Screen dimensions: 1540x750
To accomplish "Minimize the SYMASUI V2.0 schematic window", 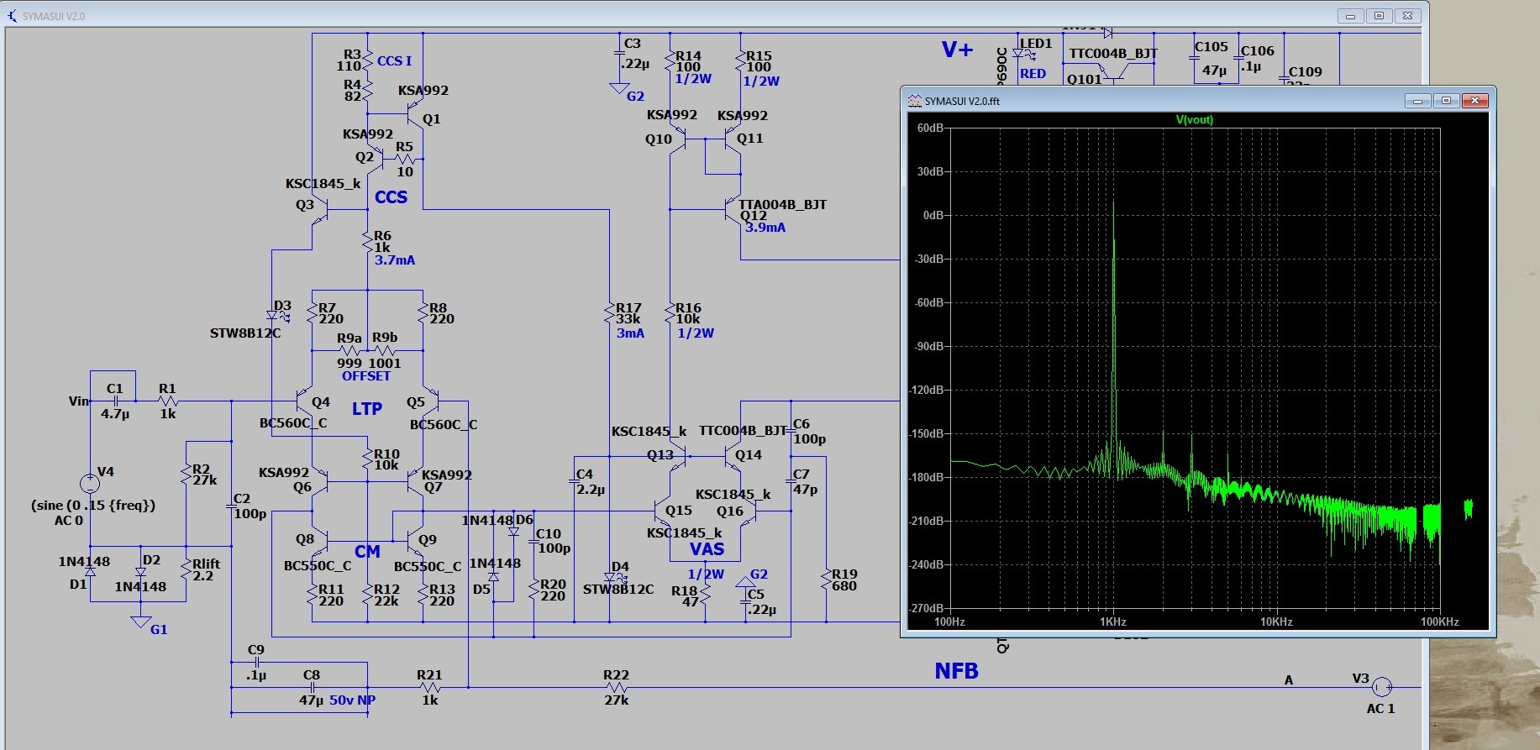I will pyautogui.click(x=1350, y=16).
